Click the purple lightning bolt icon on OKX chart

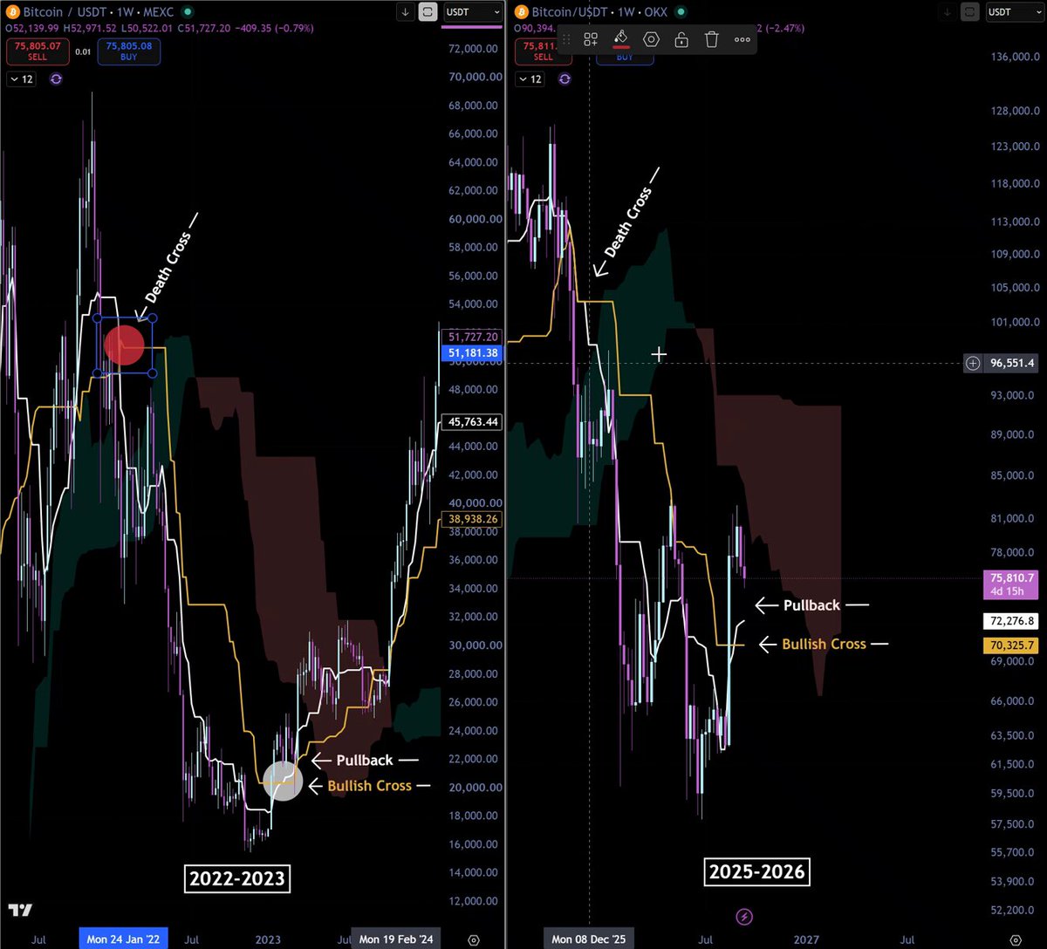tap(744, 916)
